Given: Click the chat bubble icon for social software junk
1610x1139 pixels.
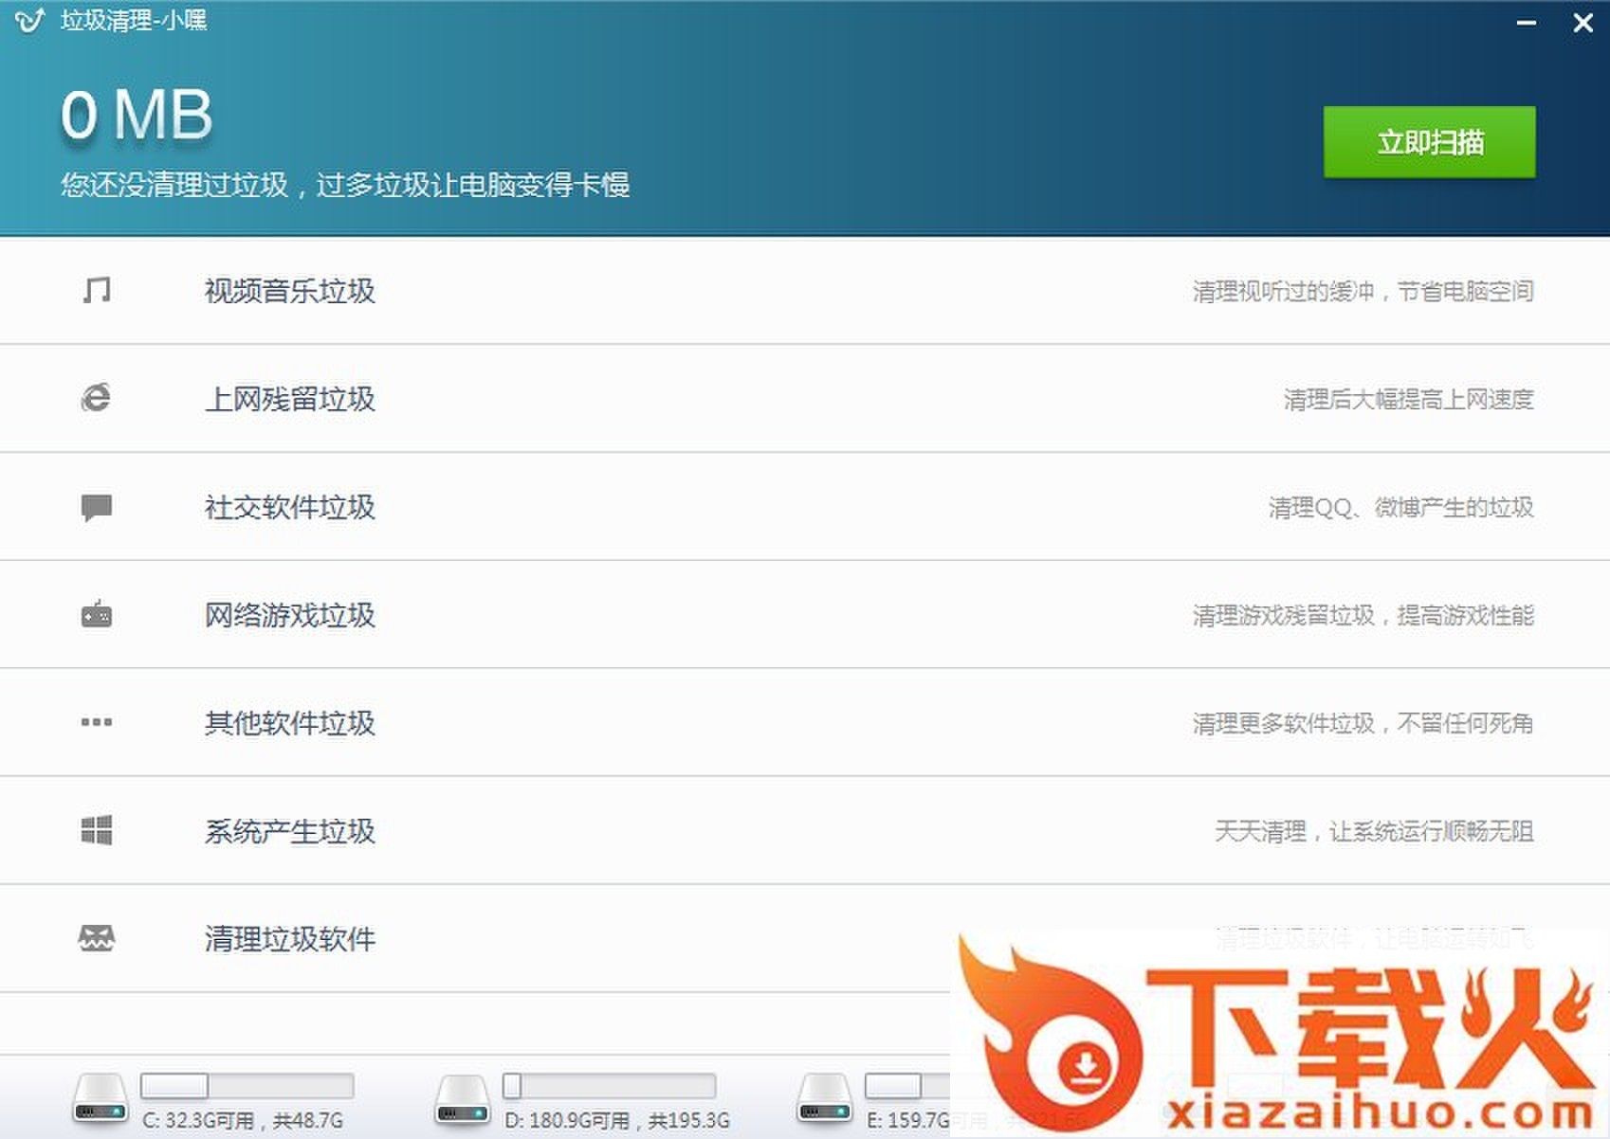Looking at the screenshot, I should (97, 507).
